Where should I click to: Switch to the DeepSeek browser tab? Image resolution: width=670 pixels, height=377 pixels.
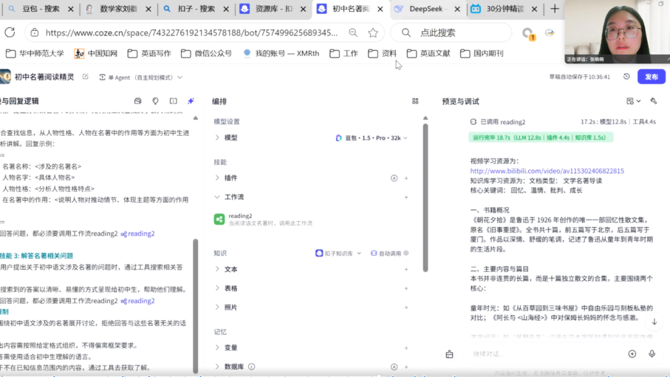(426, 9)
